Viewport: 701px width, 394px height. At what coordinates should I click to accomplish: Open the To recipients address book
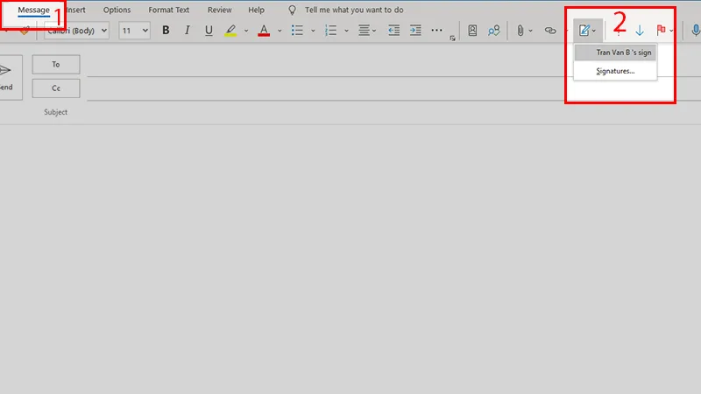[x=56, y=65]
